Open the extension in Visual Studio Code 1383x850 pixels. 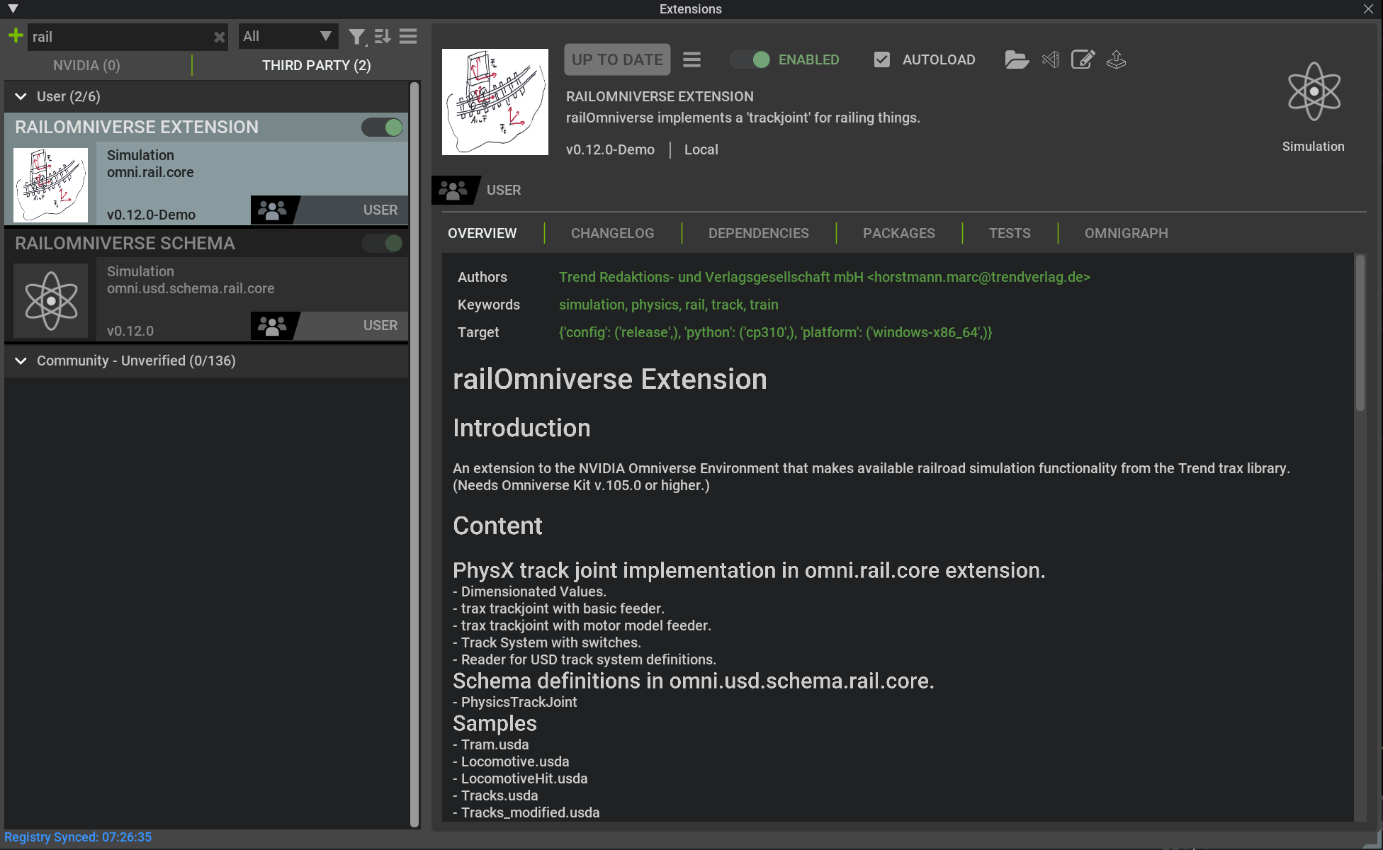click(1051, 59)
